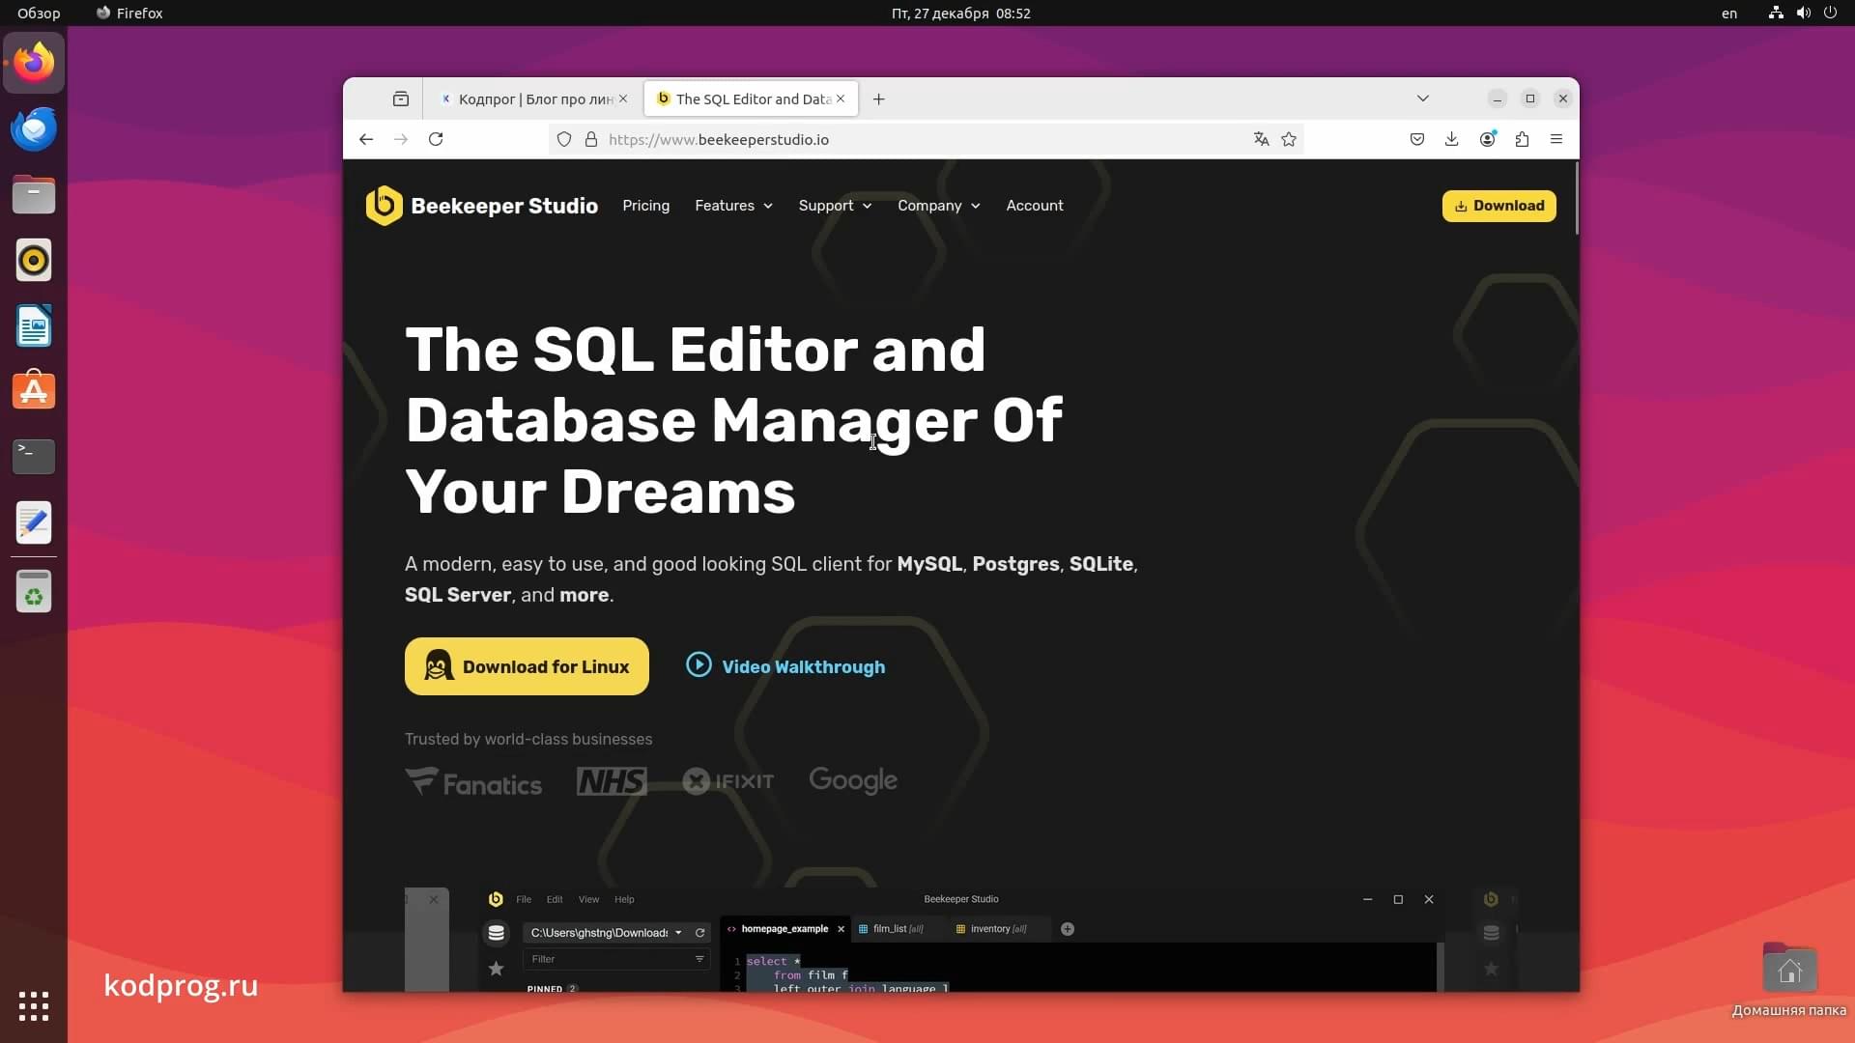Screen dimensions: 1855x1043
Task: Click the translate page icon in address bar
Action: pos(1261,139)
